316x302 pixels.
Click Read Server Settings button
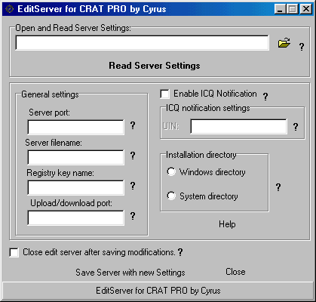[155, 66]
